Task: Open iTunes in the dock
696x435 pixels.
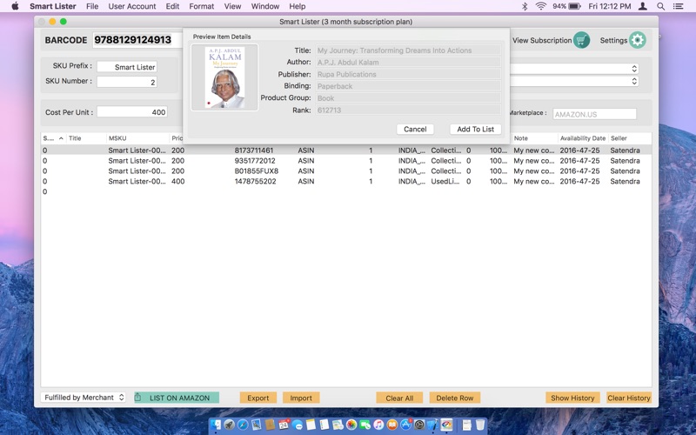Action: tap(378, 425)
